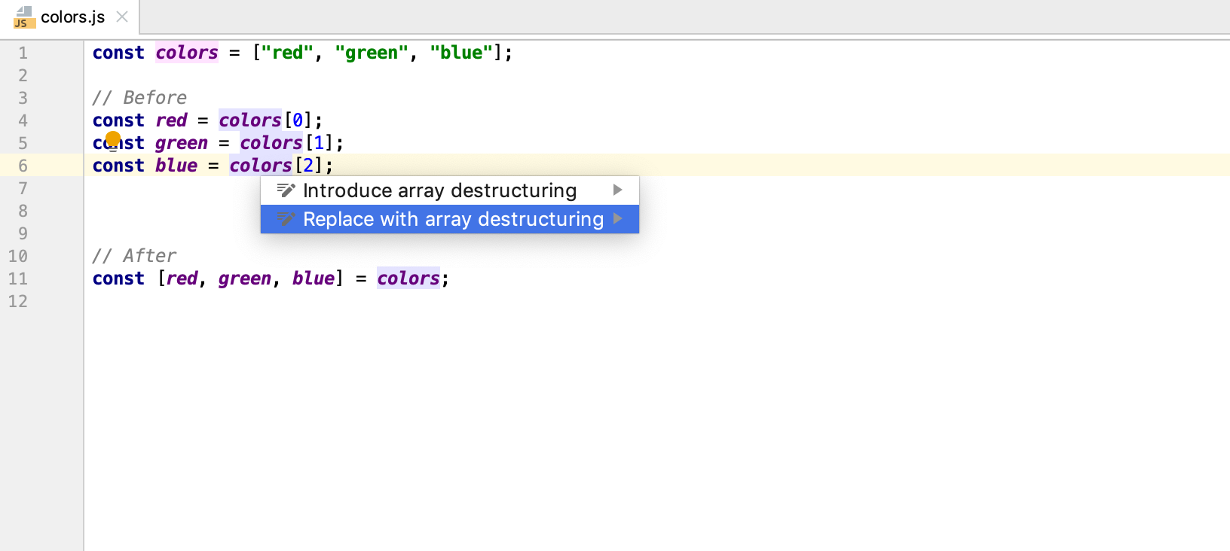
Task: Click line number 11 in the gutter
Action: (x=17, y=279)
